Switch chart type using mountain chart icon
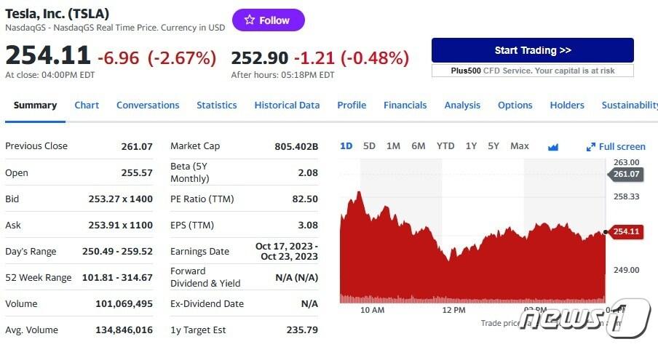The image size is (658, 347). pos(553,147)
